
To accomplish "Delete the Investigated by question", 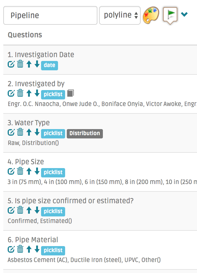I will coord(20,94).
